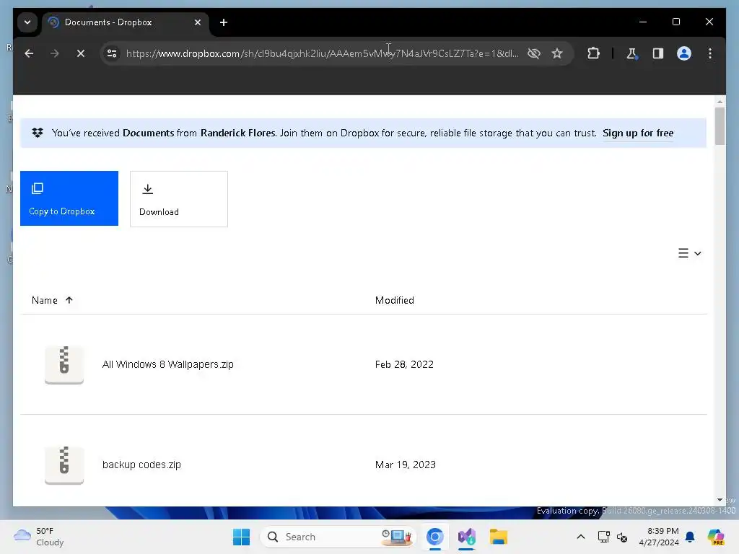
Task: Select the Mar 19, 2023 modified date
Action: click(x=406, y=465)
